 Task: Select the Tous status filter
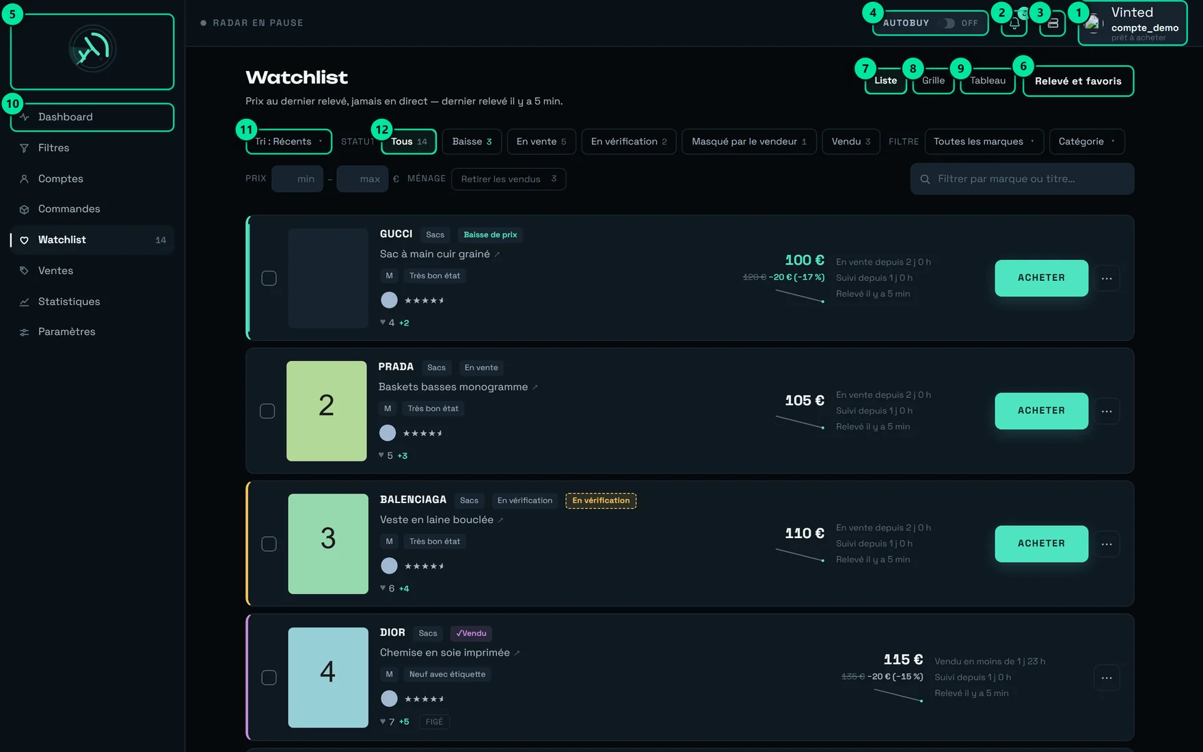409,142
